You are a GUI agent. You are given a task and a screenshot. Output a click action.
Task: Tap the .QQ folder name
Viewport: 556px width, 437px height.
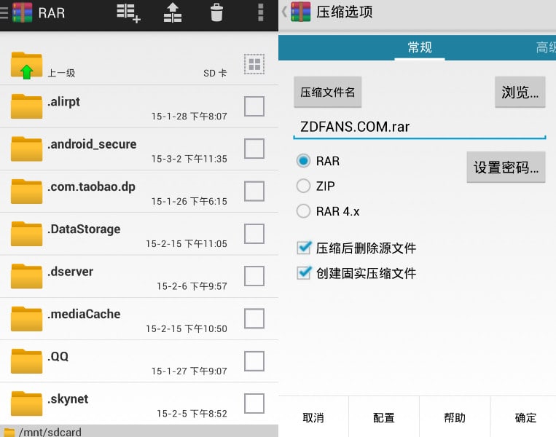click(58, 357)
